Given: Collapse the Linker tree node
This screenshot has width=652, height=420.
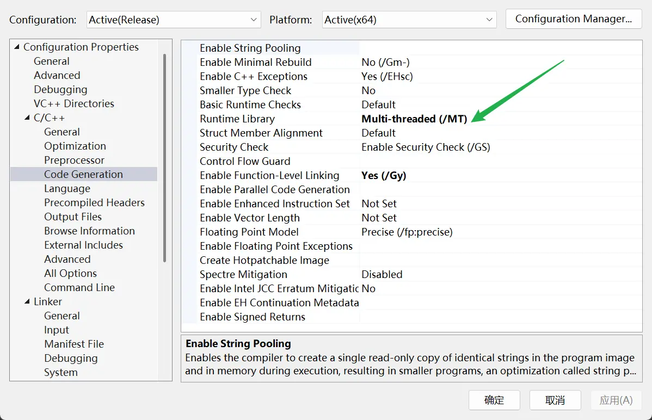Looking at the screenshot, I should 27,302.
